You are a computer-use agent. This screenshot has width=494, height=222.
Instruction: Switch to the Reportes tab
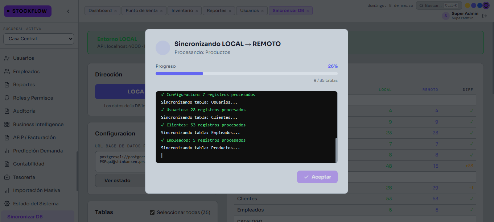tap(217, 11)
